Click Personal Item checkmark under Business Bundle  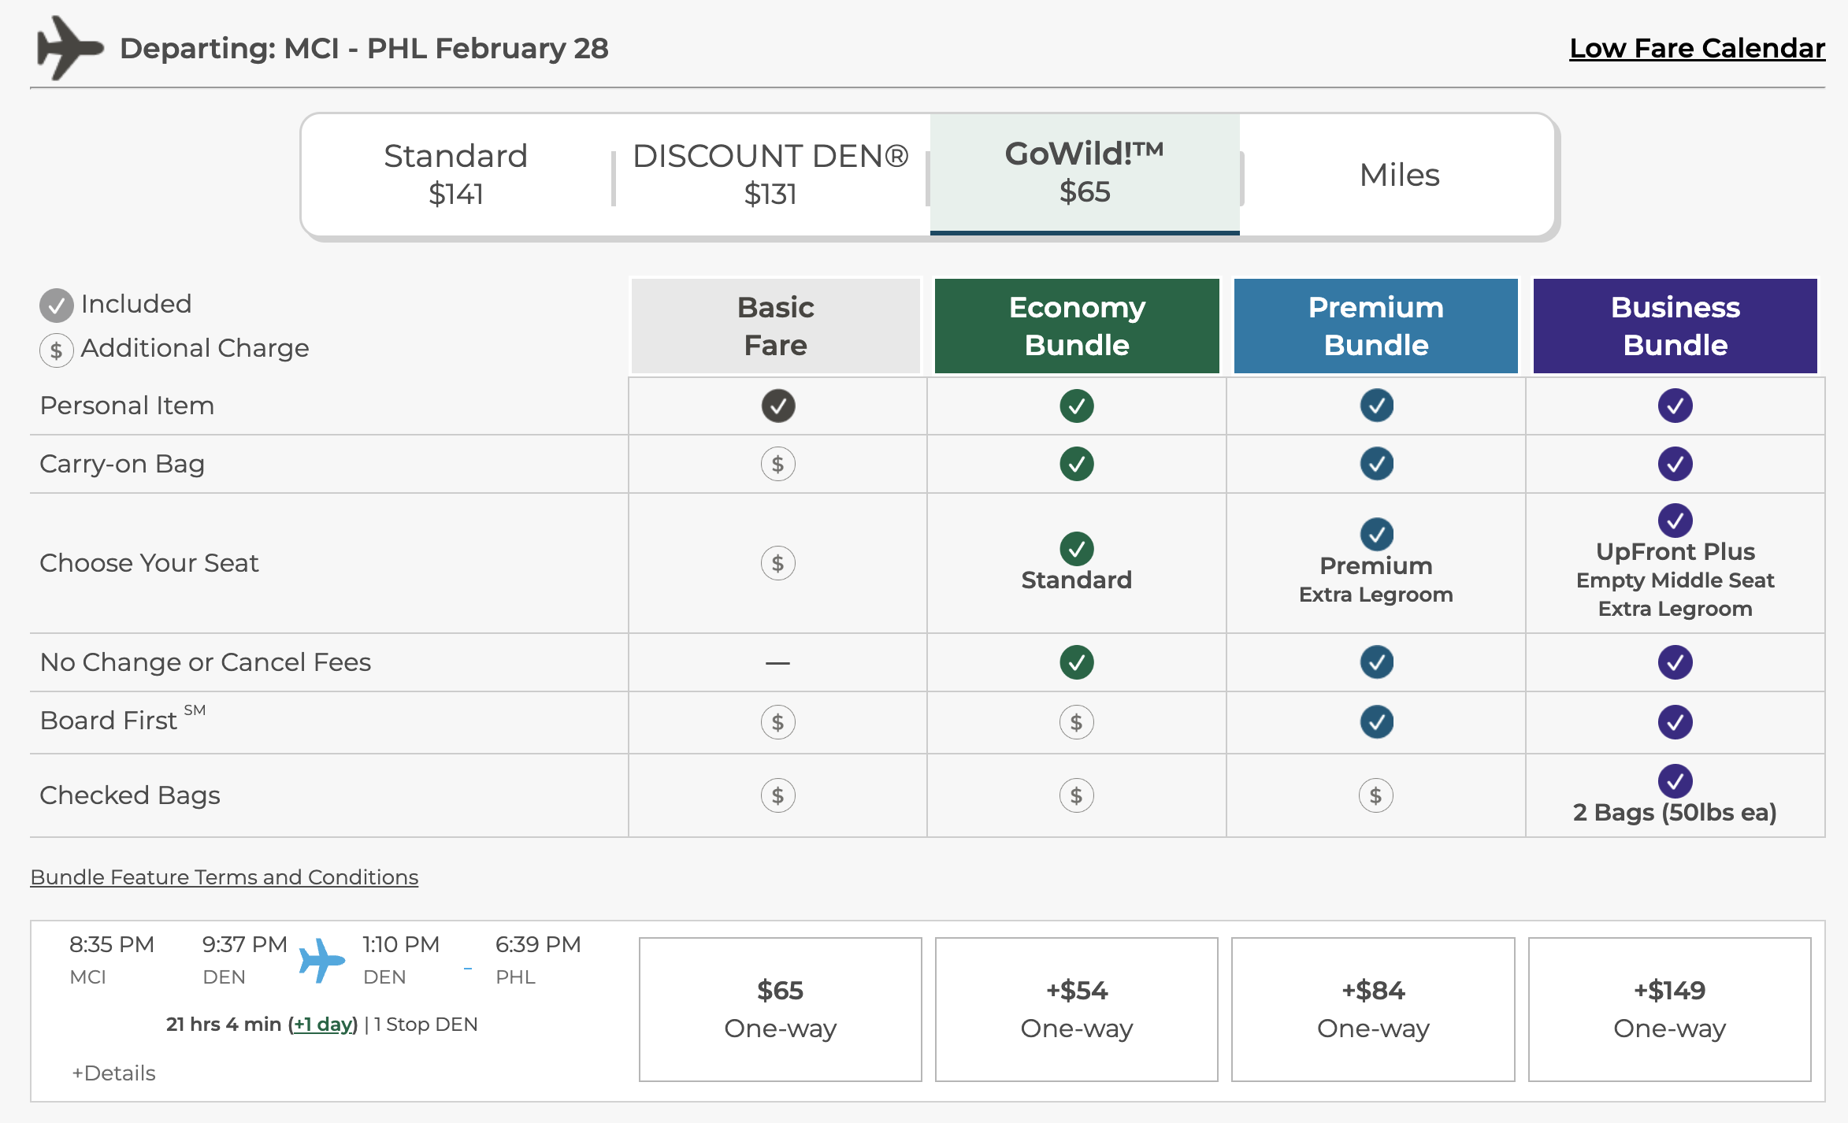click(1675, 406)
